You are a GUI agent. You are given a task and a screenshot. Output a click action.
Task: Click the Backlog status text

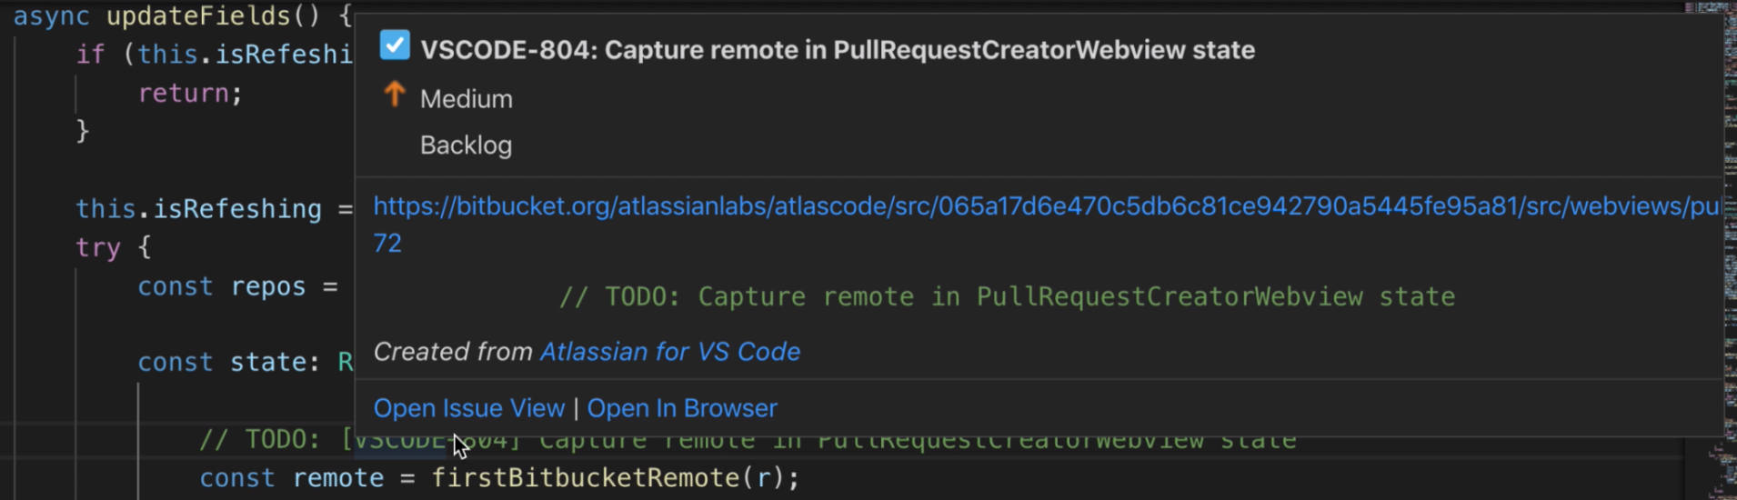click(x=466, y=145)
